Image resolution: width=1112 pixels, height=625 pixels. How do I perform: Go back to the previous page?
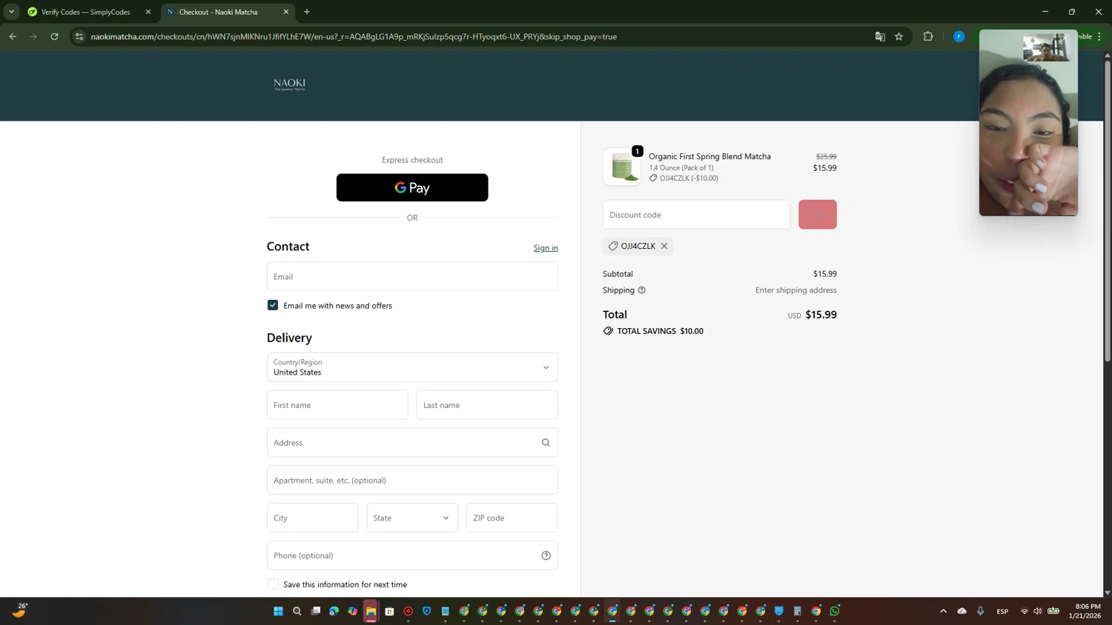(13, 36)
